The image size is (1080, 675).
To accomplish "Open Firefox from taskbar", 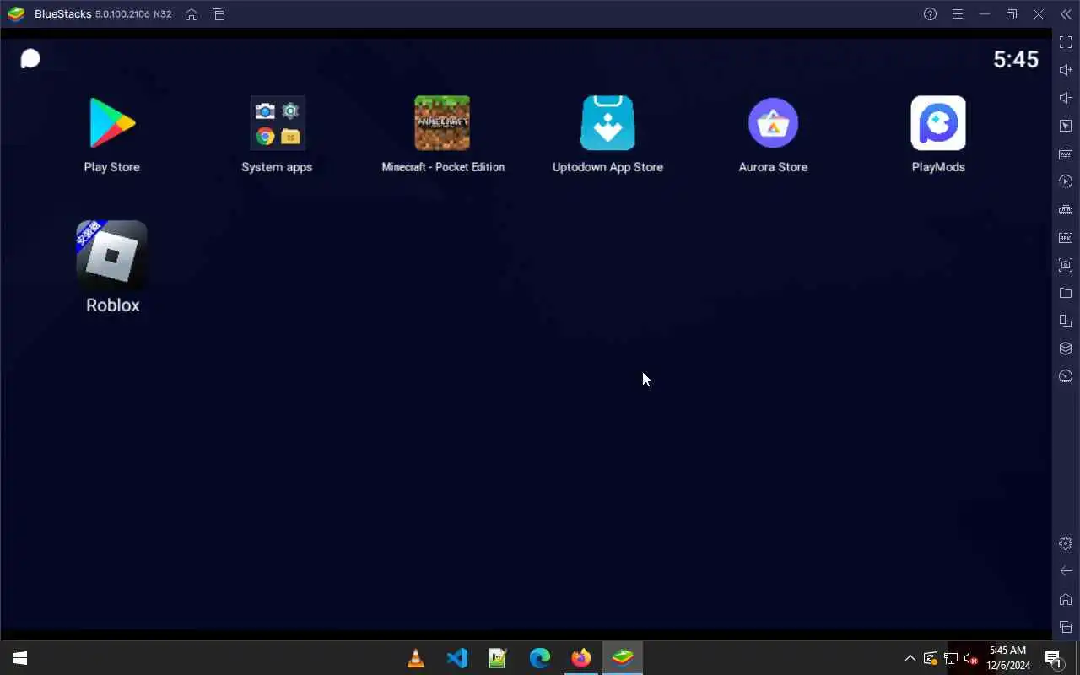I will pos(581,658).
